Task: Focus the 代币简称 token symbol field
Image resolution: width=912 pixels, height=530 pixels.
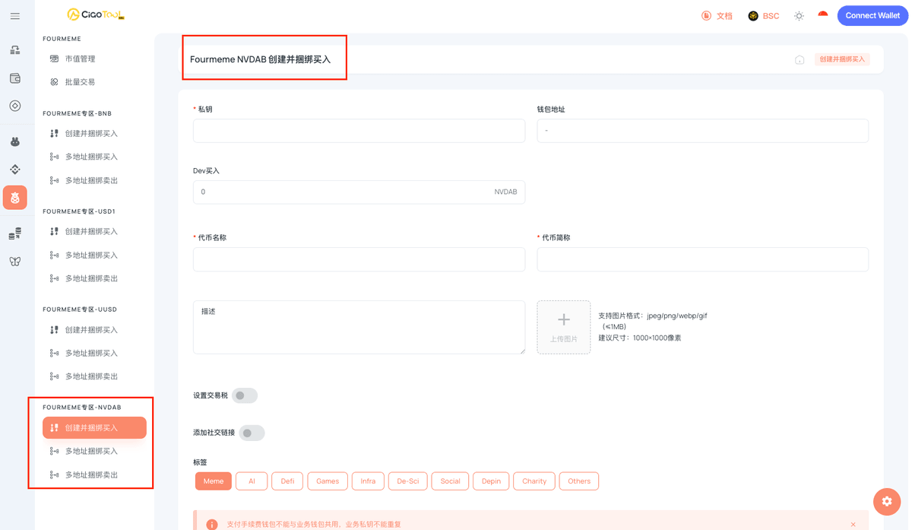Action: (702, 259)
